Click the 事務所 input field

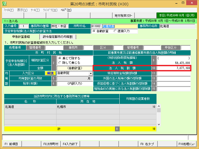88,48
